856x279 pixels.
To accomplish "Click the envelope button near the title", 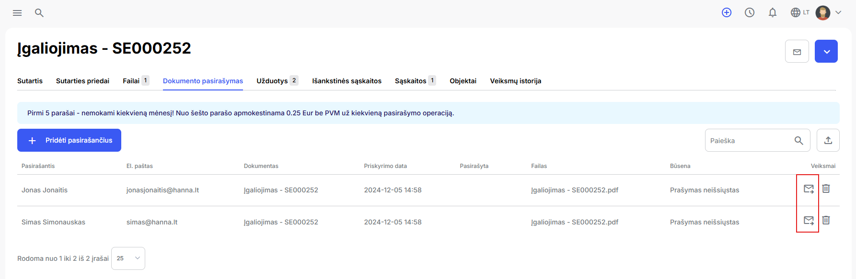I will pos(797,51).
